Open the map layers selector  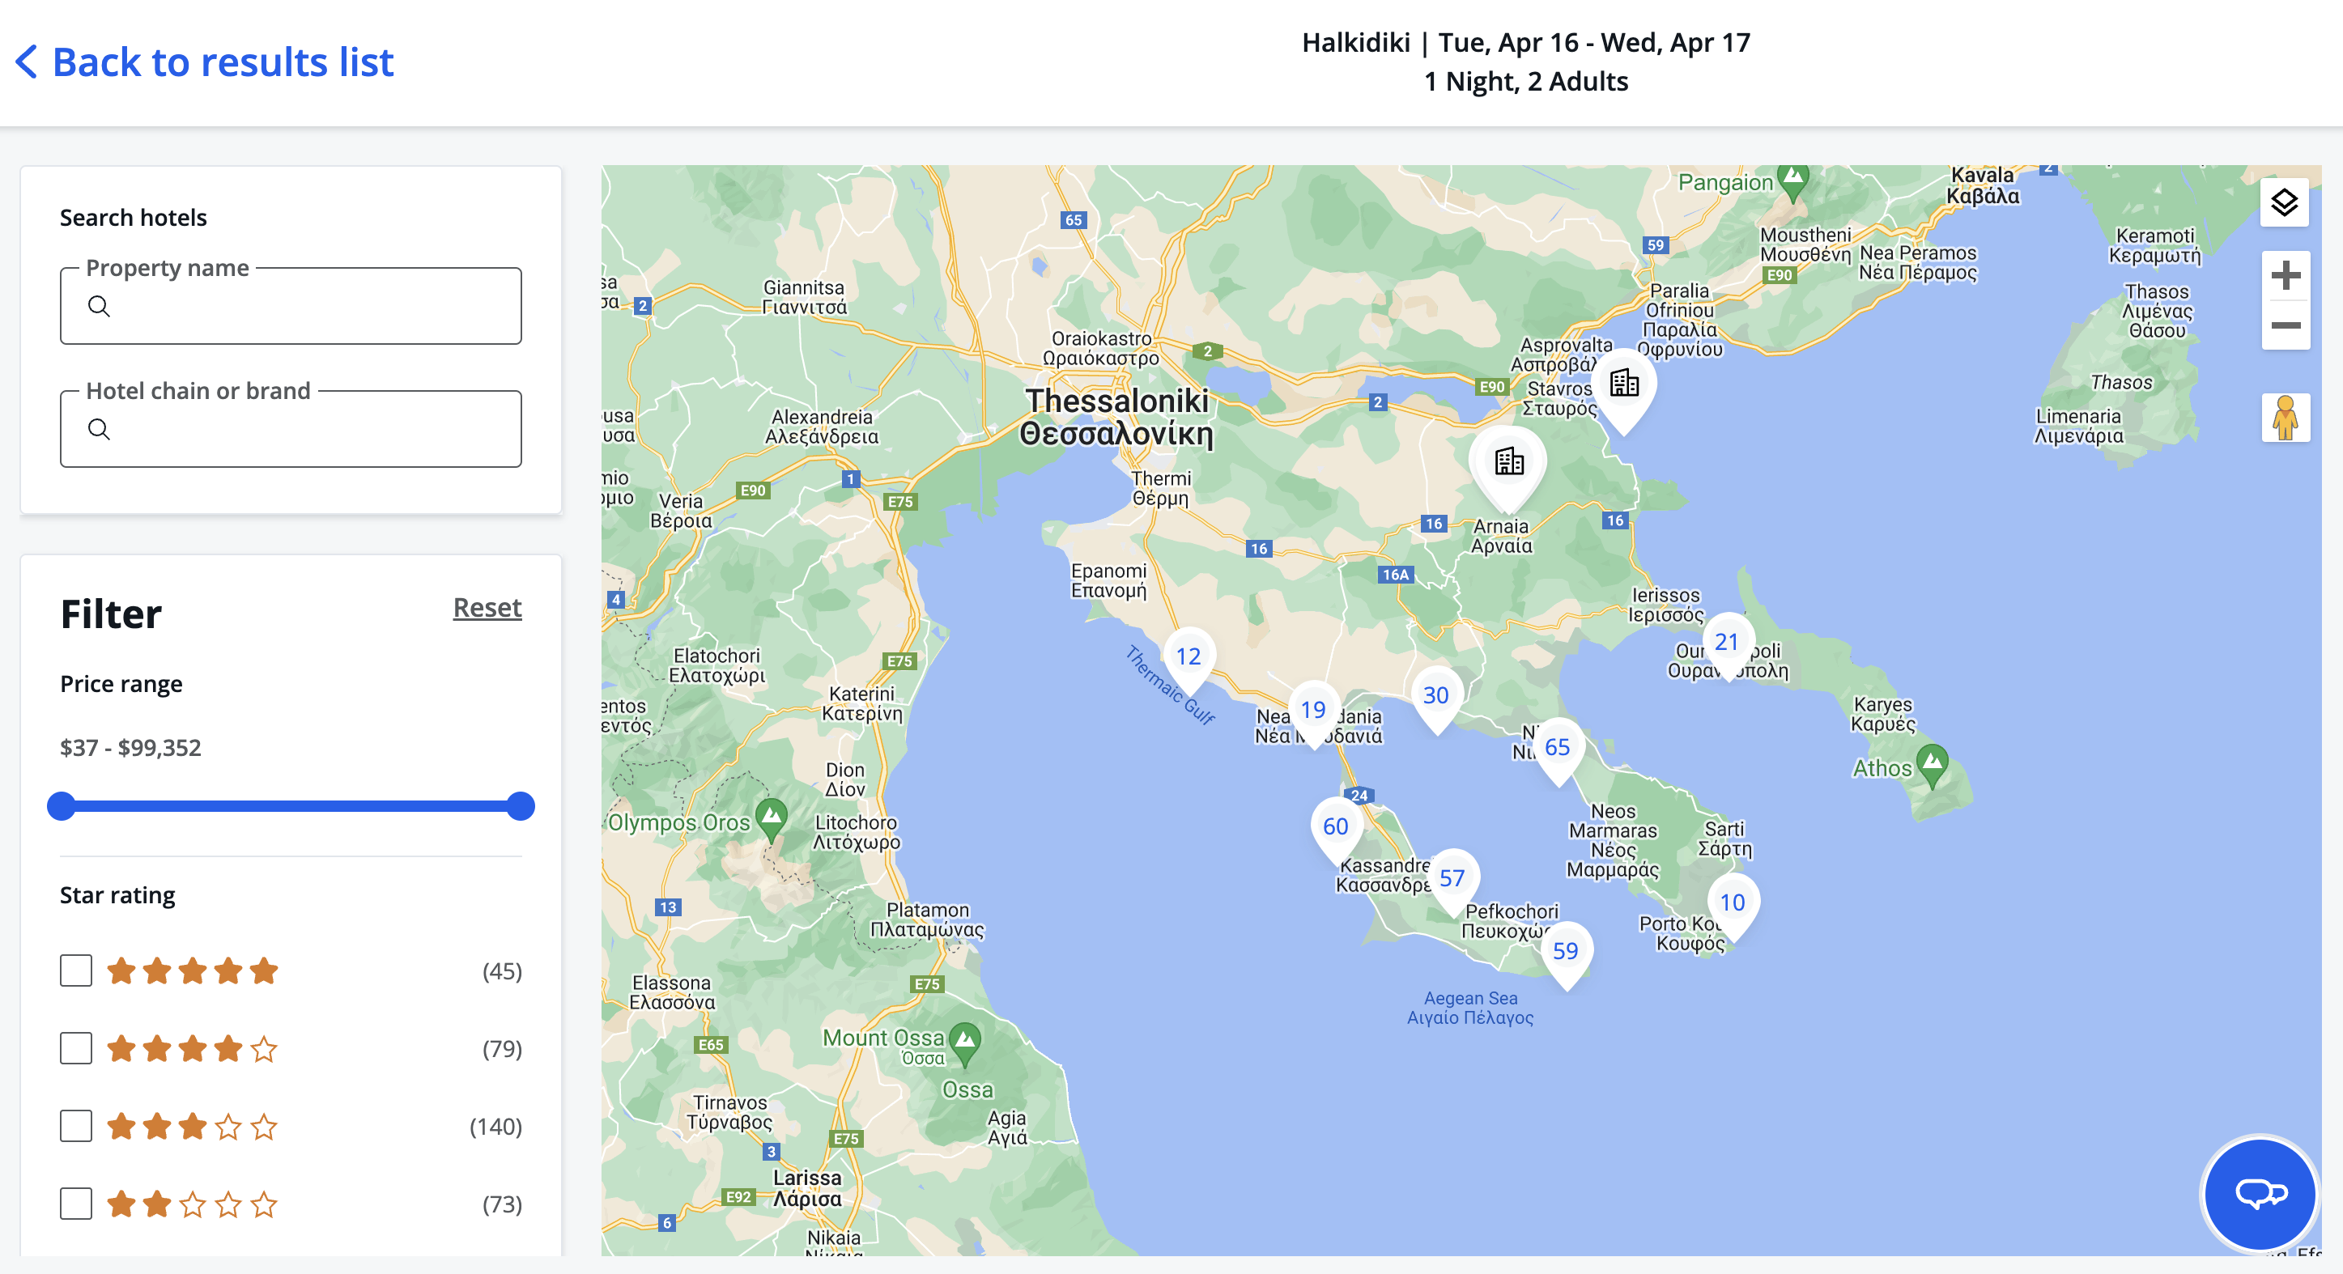[2284, 202]
